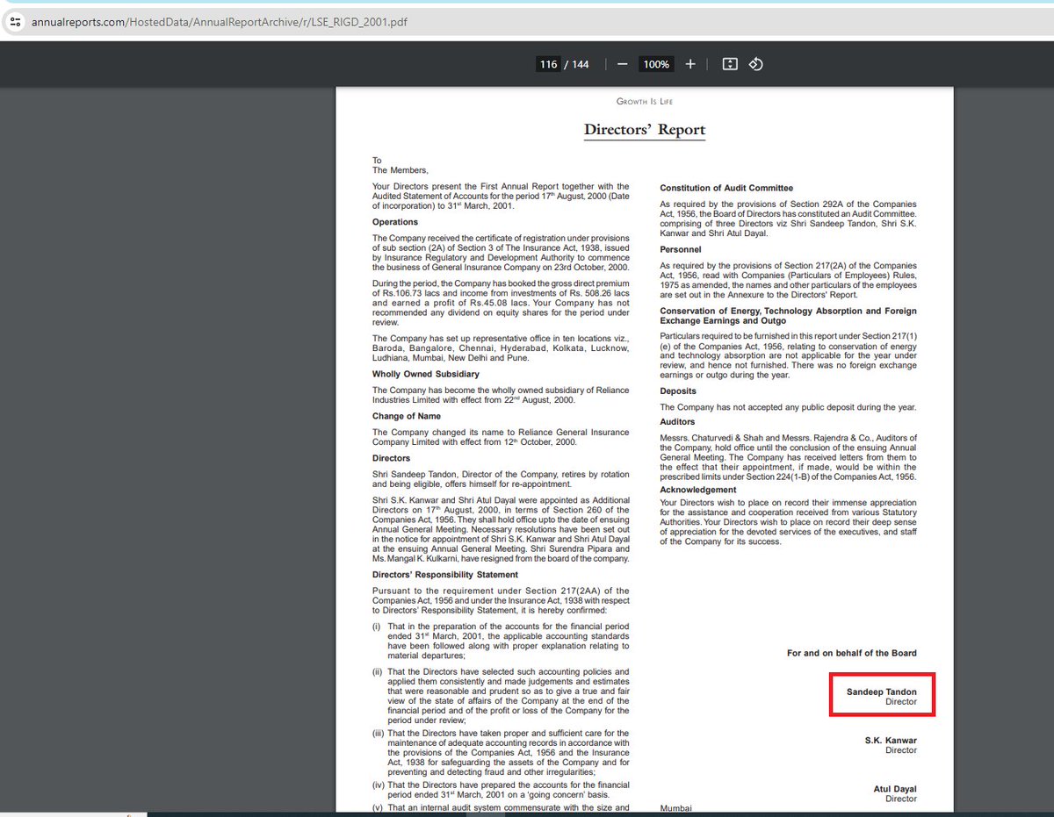Click the 100% zoom level field
Image resolution: width=1054 pixels, height=817 pixels.
coord(656,64)
